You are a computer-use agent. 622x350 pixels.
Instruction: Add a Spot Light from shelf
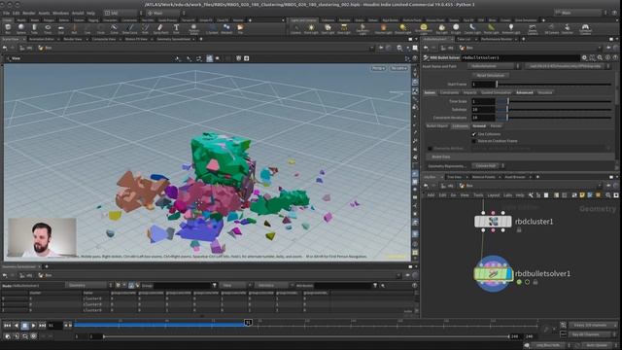(328, 28)
